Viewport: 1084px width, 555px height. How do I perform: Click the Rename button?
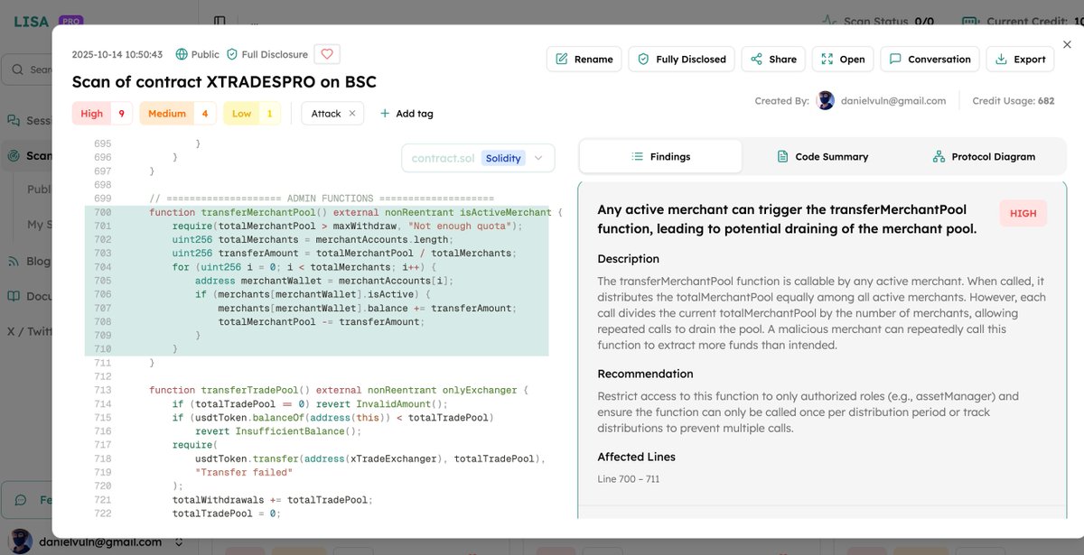click(584, 59)
